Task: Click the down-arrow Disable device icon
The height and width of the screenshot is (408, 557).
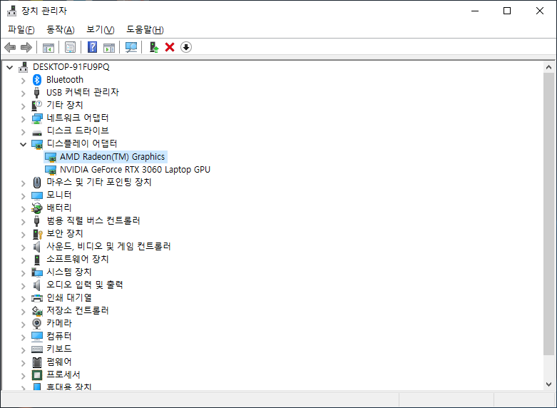Action: 186,47
